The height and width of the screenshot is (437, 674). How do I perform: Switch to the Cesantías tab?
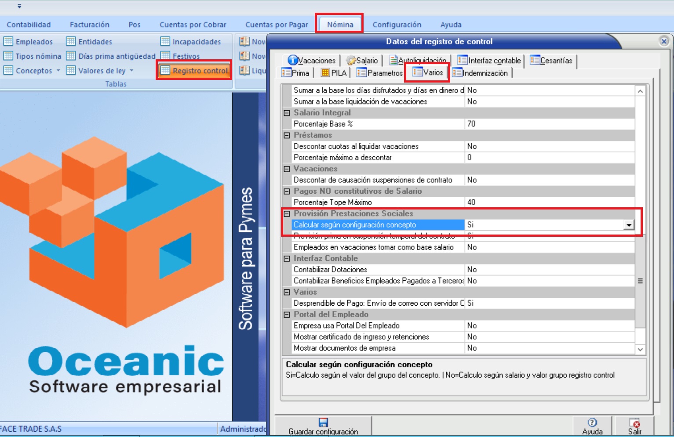(552, 61)
